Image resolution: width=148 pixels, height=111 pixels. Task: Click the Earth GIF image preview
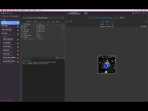[107, 65]
